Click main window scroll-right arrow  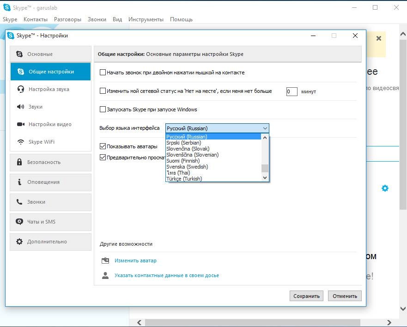pos(389,322)
